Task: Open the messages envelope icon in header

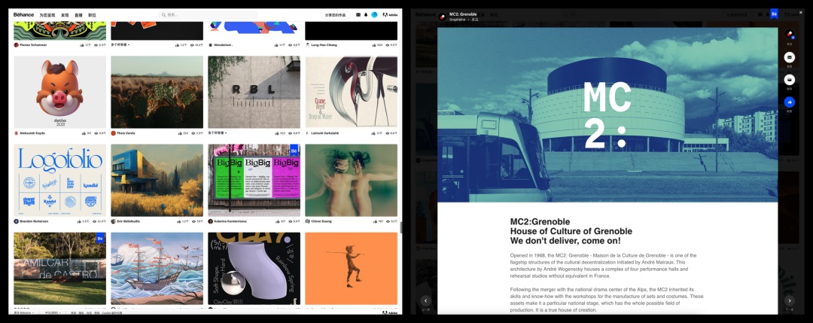Action: pos(358,15)
